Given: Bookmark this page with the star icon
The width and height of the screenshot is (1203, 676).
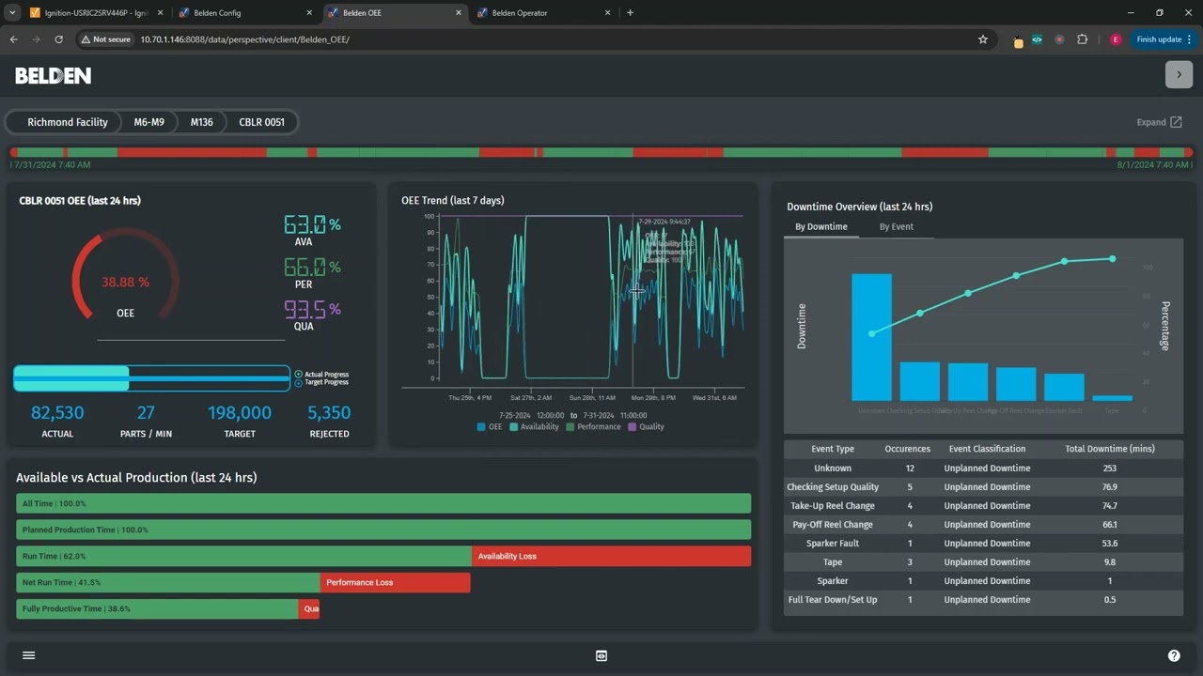Looking at the screenshot, I should click(x=983, y=39).
